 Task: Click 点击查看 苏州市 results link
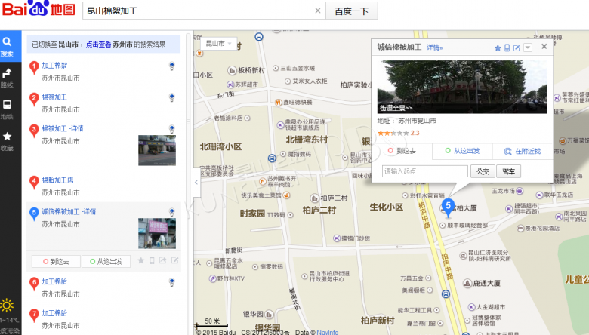[109, 45]
